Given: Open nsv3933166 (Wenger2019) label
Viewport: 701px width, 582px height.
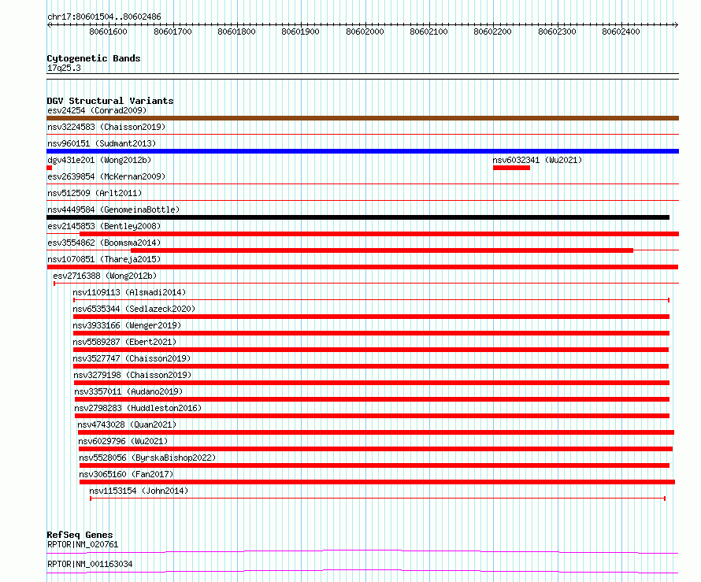Looking at the screenshot, I should tap(127, 325).
